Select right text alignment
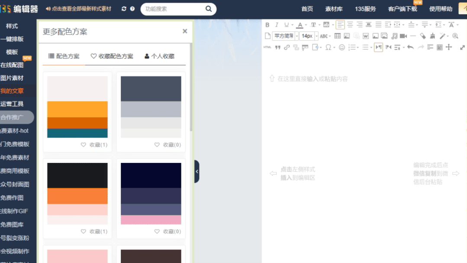 [360, 25]
